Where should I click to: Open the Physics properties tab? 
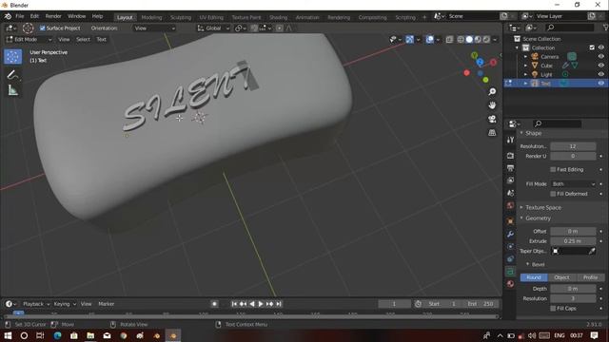coord(510,246)
